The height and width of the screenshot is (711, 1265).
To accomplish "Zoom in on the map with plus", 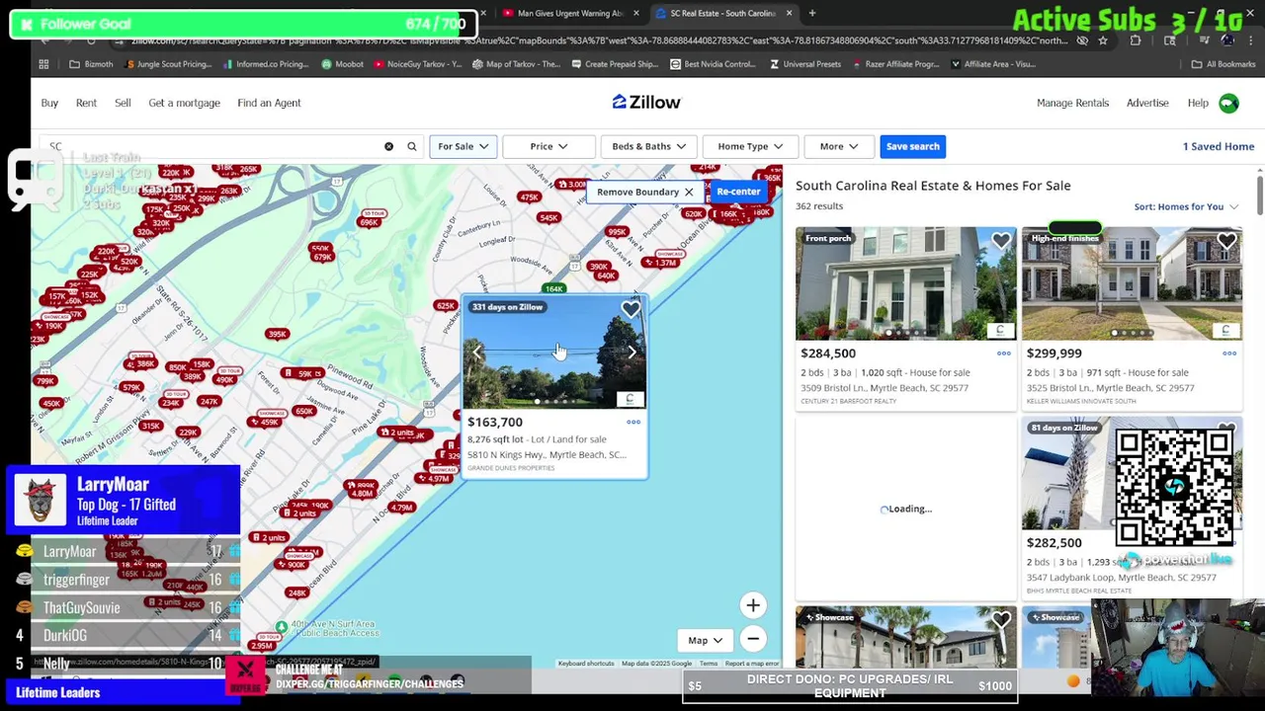I will pyautogui.click(x=753, y=605).
